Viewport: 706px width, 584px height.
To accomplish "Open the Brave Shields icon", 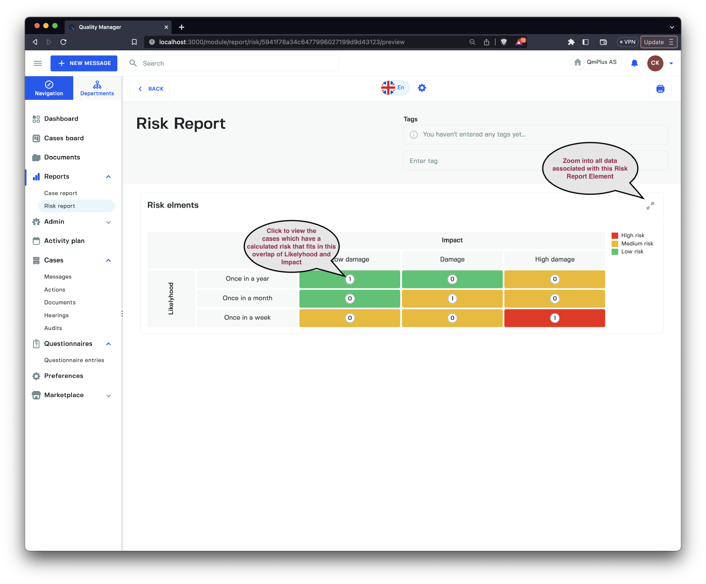I will coord(503,42).
